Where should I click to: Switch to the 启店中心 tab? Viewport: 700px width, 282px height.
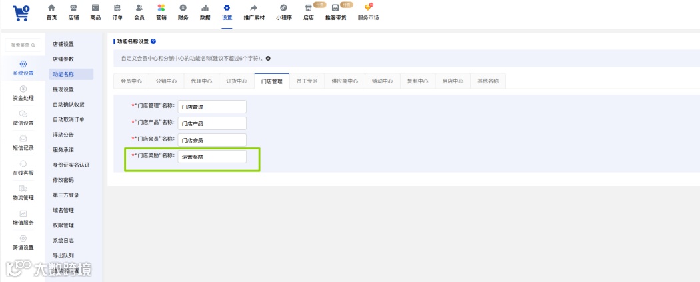[453, 81]
